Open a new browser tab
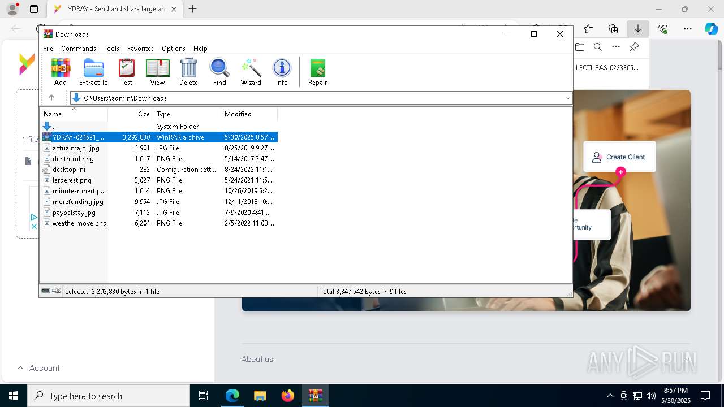724x407 pixels. 193,9
